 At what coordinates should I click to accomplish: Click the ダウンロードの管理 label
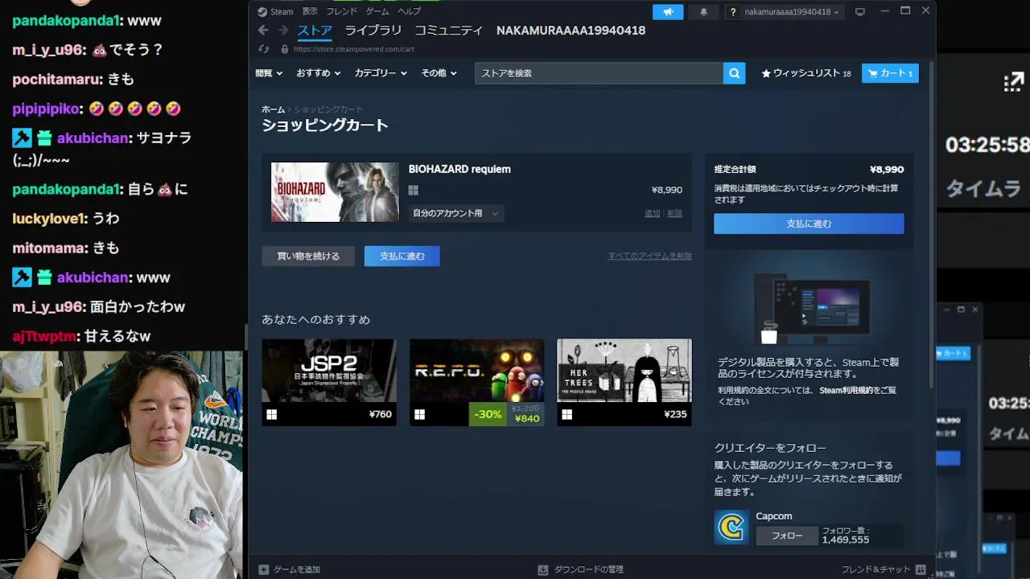588,569
